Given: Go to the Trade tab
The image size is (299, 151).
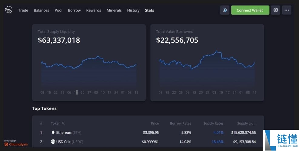Looking at the screenshot, I should [x=23, y=10].
